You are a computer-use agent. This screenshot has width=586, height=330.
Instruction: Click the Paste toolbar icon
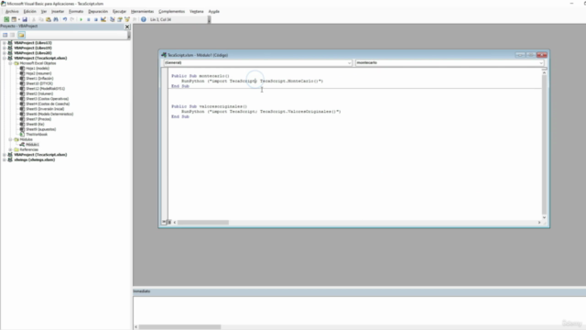click(x=49, y=19)
